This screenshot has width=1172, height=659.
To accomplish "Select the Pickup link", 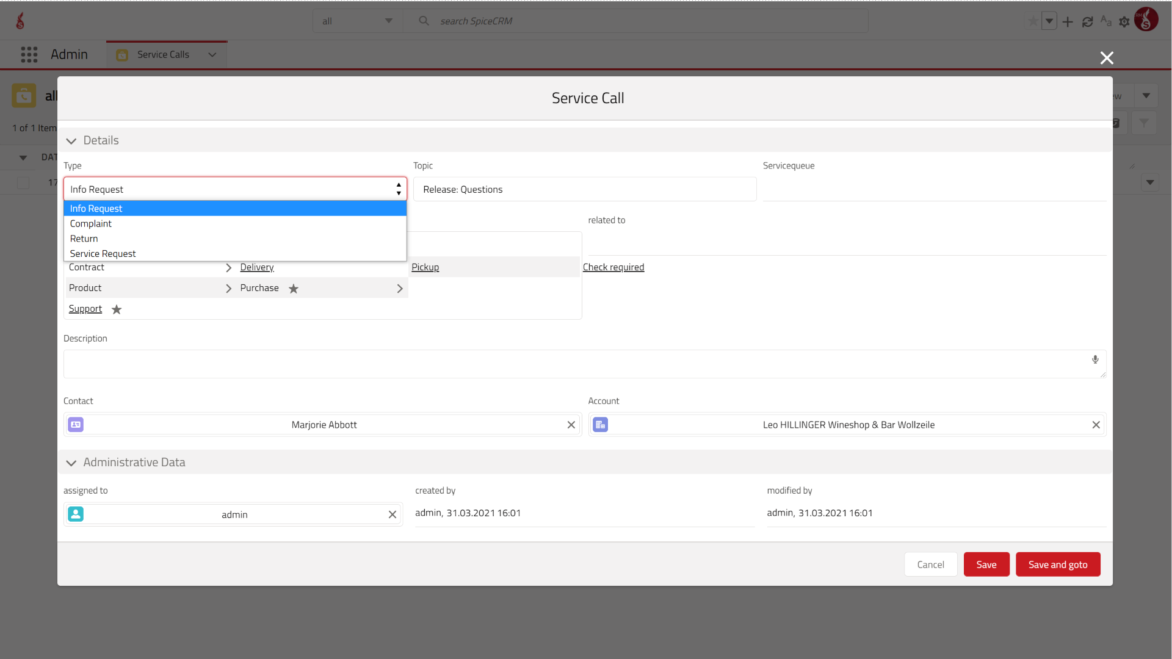I will click(425, 267).
